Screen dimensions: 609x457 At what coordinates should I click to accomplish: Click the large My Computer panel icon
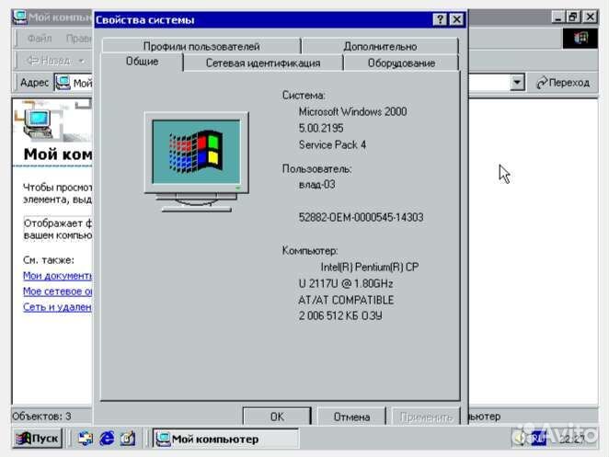38,124
